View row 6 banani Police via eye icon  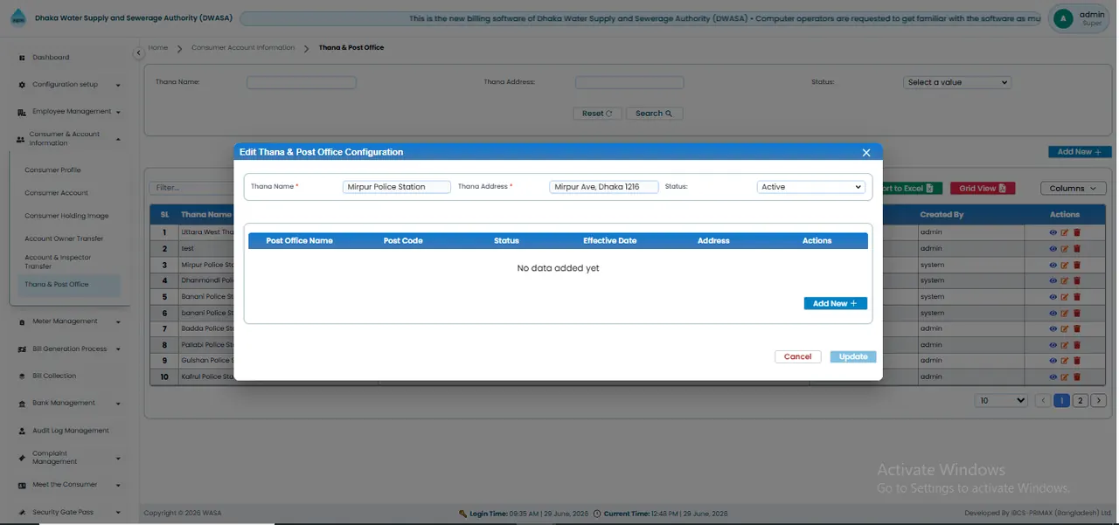click(1053, 313)
